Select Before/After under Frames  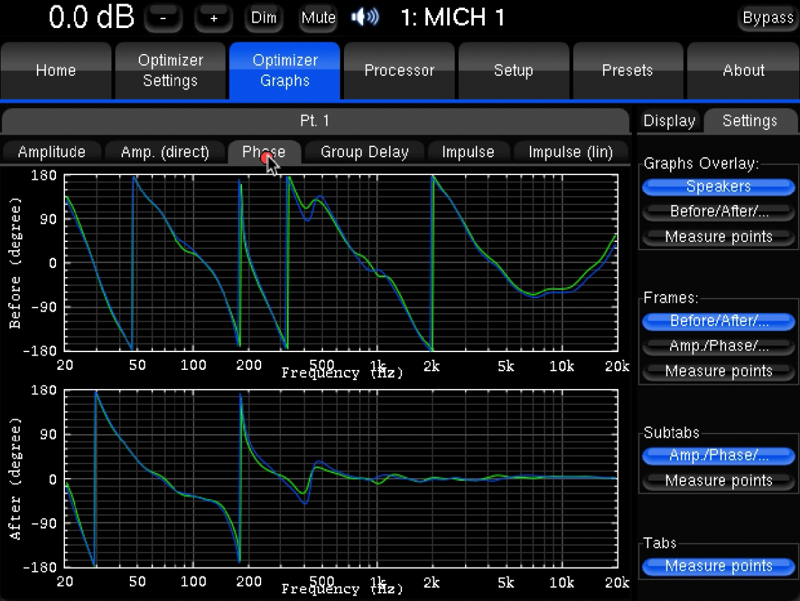pos(719,321)
